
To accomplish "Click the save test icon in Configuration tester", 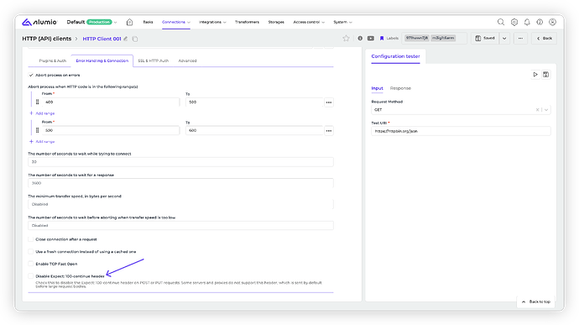I will click(545, 75).
